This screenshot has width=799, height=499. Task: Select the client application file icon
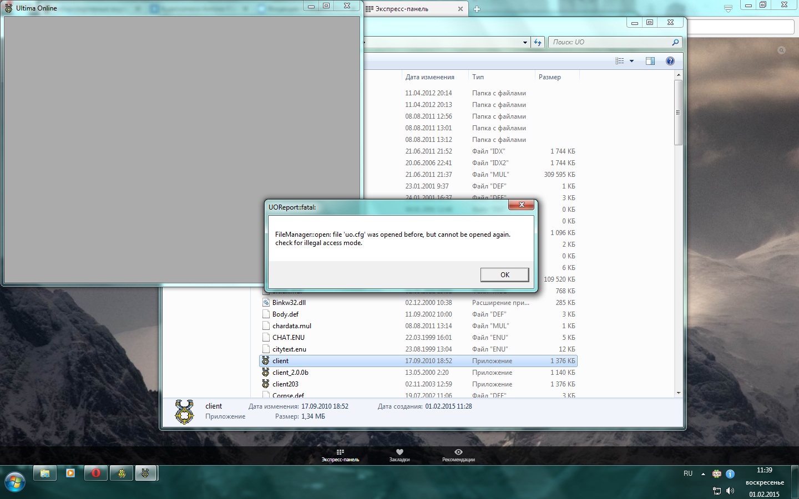coord(266,360)
